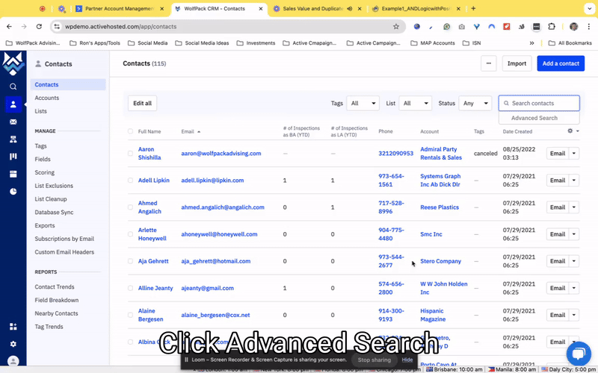Click the Add a contact button
The width and height of the screenshot is (598, 373).
pos(561,63)
